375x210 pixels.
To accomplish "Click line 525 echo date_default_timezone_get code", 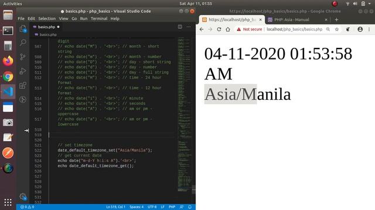I will (96, 166).
